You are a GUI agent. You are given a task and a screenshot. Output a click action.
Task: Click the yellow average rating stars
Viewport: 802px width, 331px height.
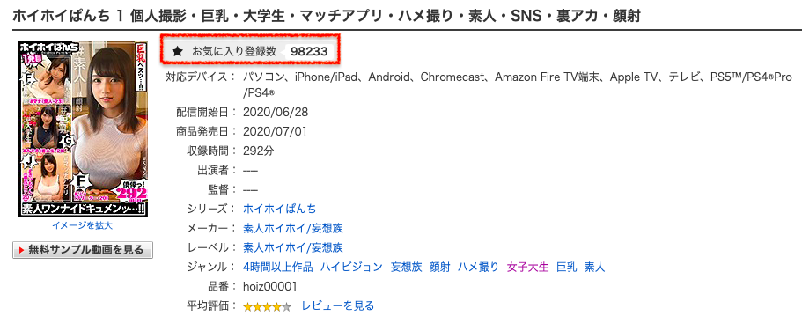coord(267,307)
